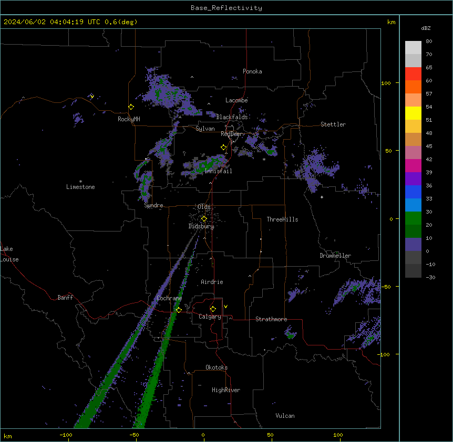Click the Didsbury map label
The height and width of the screenshot is (442, 453).
[x=201, y=226]
